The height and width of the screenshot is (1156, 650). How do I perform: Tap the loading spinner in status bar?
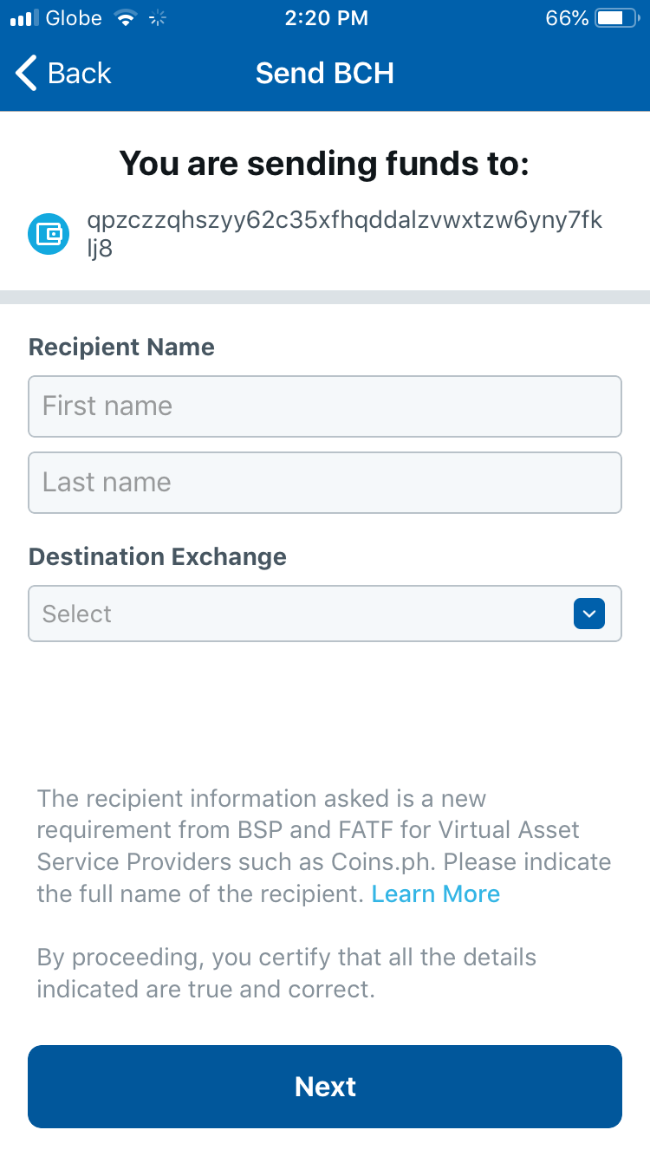[158, 18]
